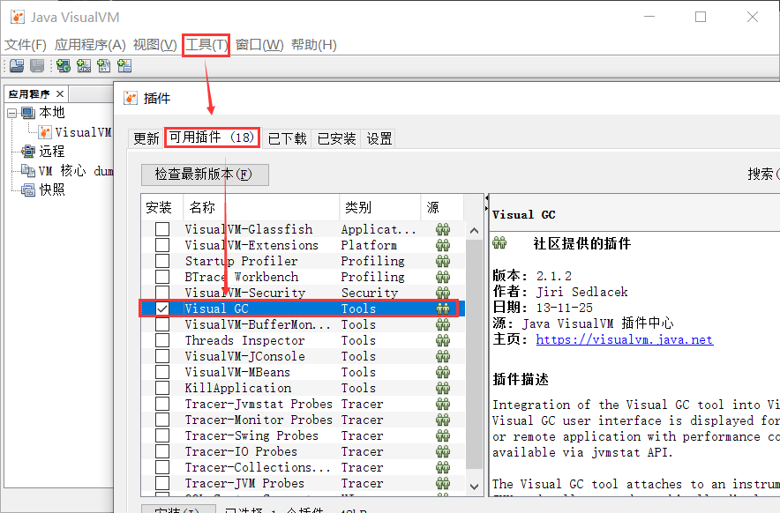
Task: Click the VM 核心 dump documents icon
Action: point(28,170)
